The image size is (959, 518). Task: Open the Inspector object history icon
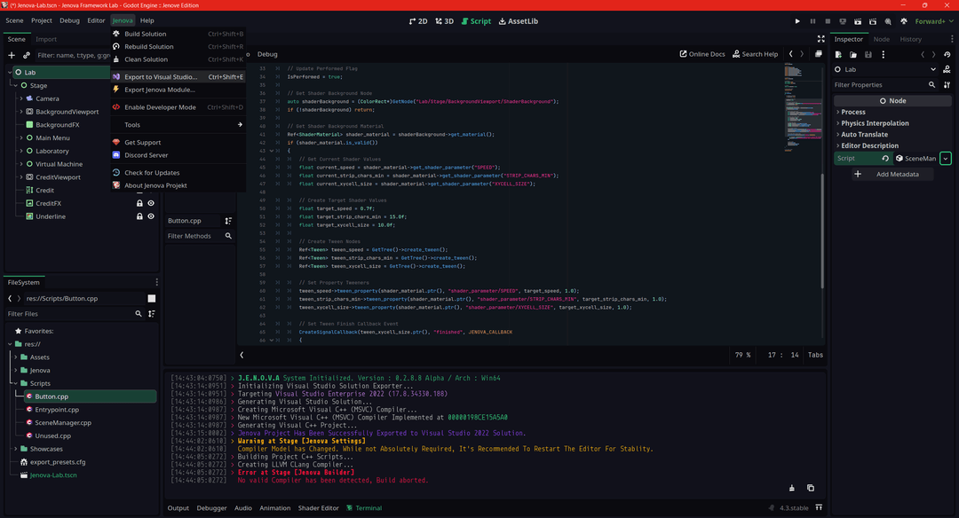[947, 54]
